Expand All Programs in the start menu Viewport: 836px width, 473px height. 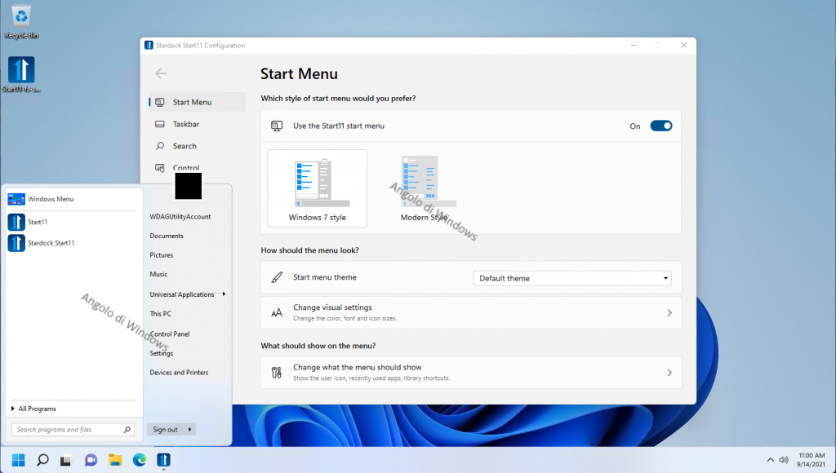[x=37, y=409]
